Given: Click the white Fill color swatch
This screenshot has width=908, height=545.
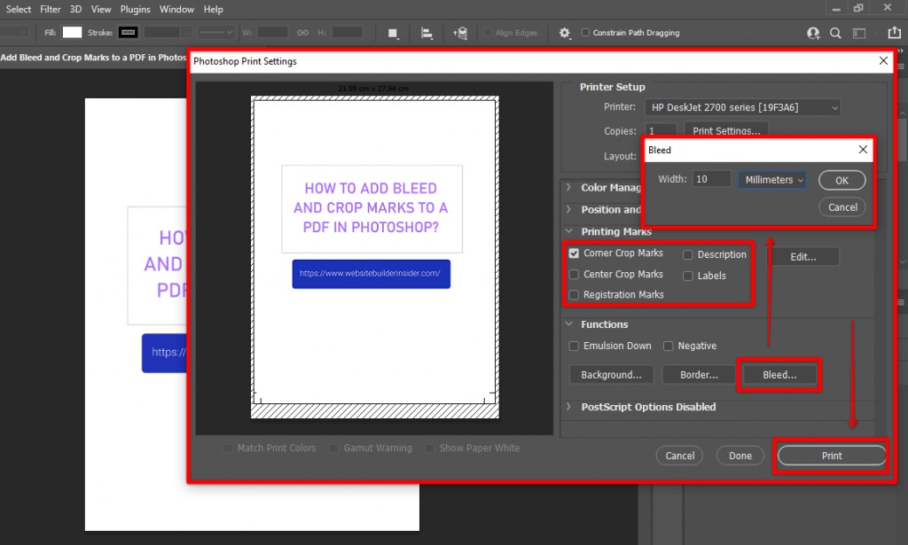Looking at the screenshot, I should [72, 33].
